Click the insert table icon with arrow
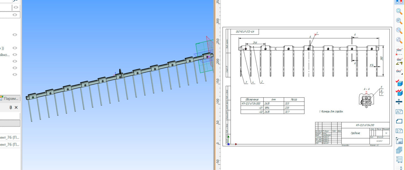 click(399, 141)
